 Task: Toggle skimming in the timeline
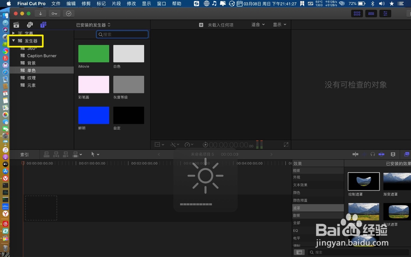pyautogui.click(x=356, y=154)
